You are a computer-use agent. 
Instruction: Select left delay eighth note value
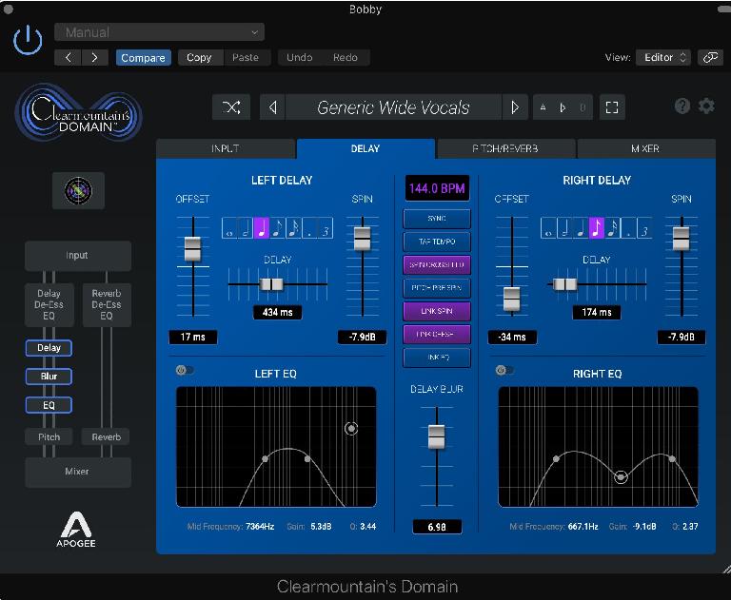click(277, 228)
